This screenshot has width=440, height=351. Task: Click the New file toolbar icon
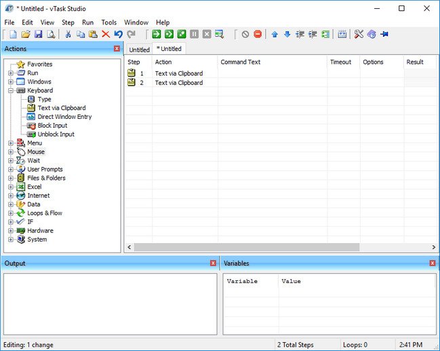(13, 34)
